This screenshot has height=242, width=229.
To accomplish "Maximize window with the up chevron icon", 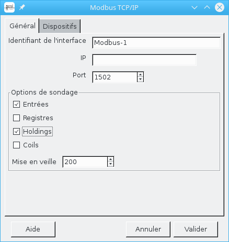I will coord(207,7).
